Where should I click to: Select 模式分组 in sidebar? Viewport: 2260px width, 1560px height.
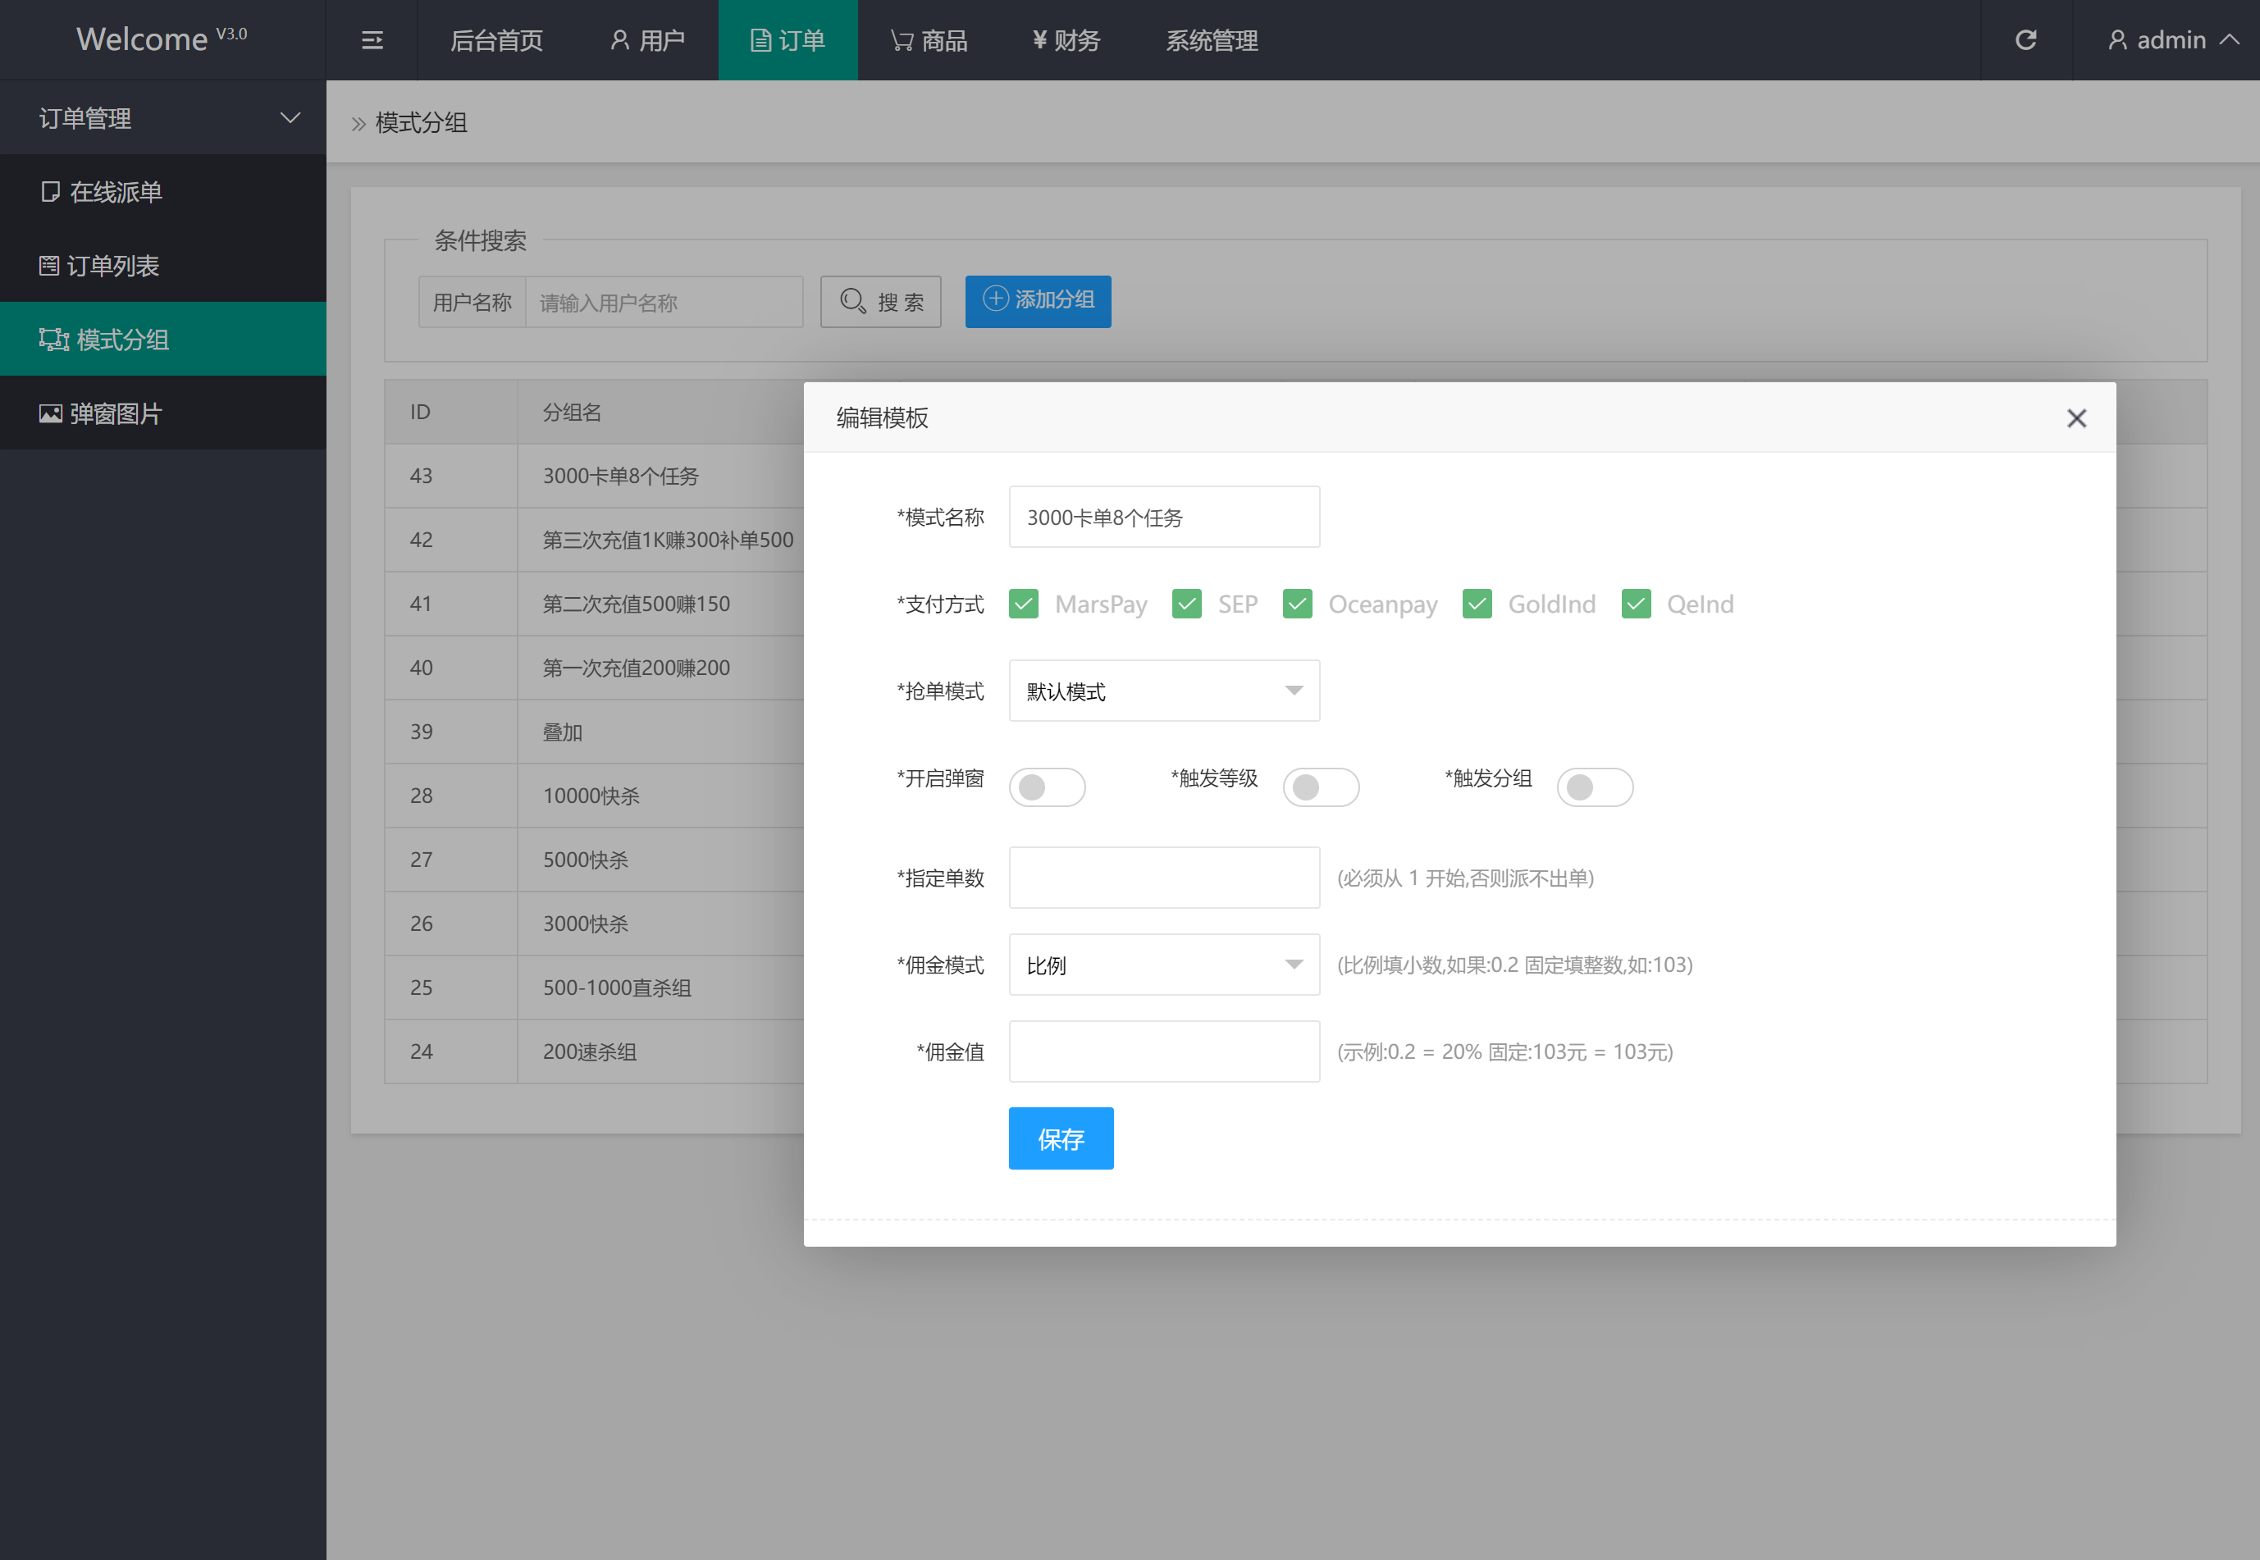[163, 340]
